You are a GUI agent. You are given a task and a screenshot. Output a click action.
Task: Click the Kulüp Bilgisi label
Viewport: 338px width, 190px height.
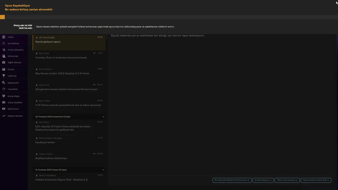point(14,96)
